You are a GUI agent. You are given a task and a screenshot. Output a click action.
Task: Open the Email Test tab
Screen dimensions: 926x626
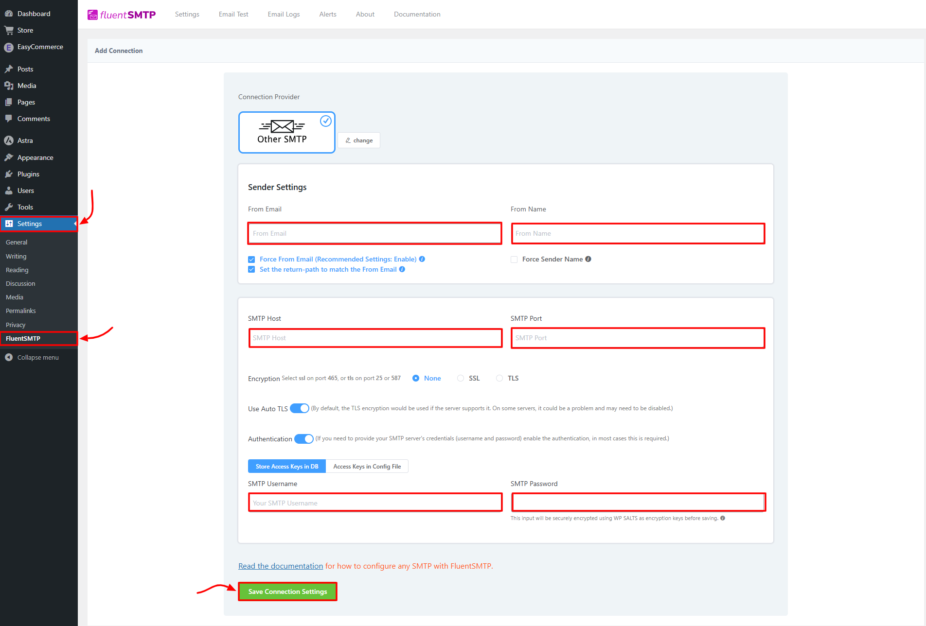click(233, 14)
